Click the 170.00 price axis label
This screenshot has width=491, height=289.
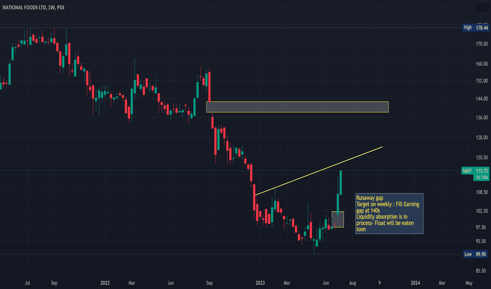pos(482,44)
